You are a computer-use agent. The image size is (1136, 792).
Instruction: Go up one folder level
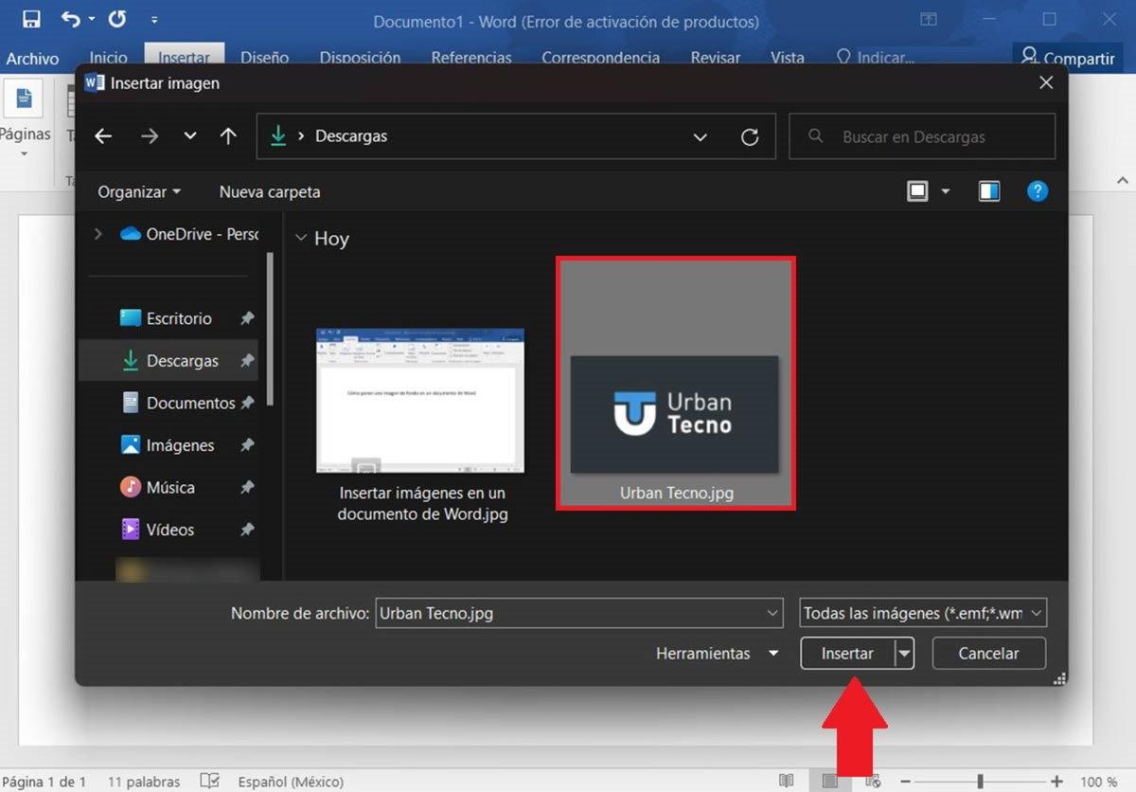[x=228, y=136]
